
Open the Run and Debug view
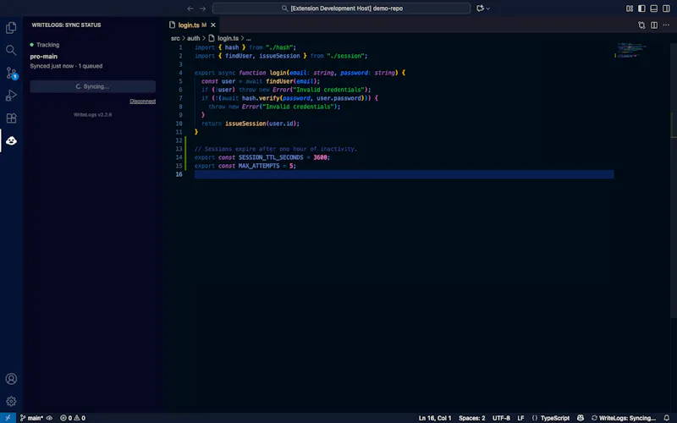coord(11,96)
